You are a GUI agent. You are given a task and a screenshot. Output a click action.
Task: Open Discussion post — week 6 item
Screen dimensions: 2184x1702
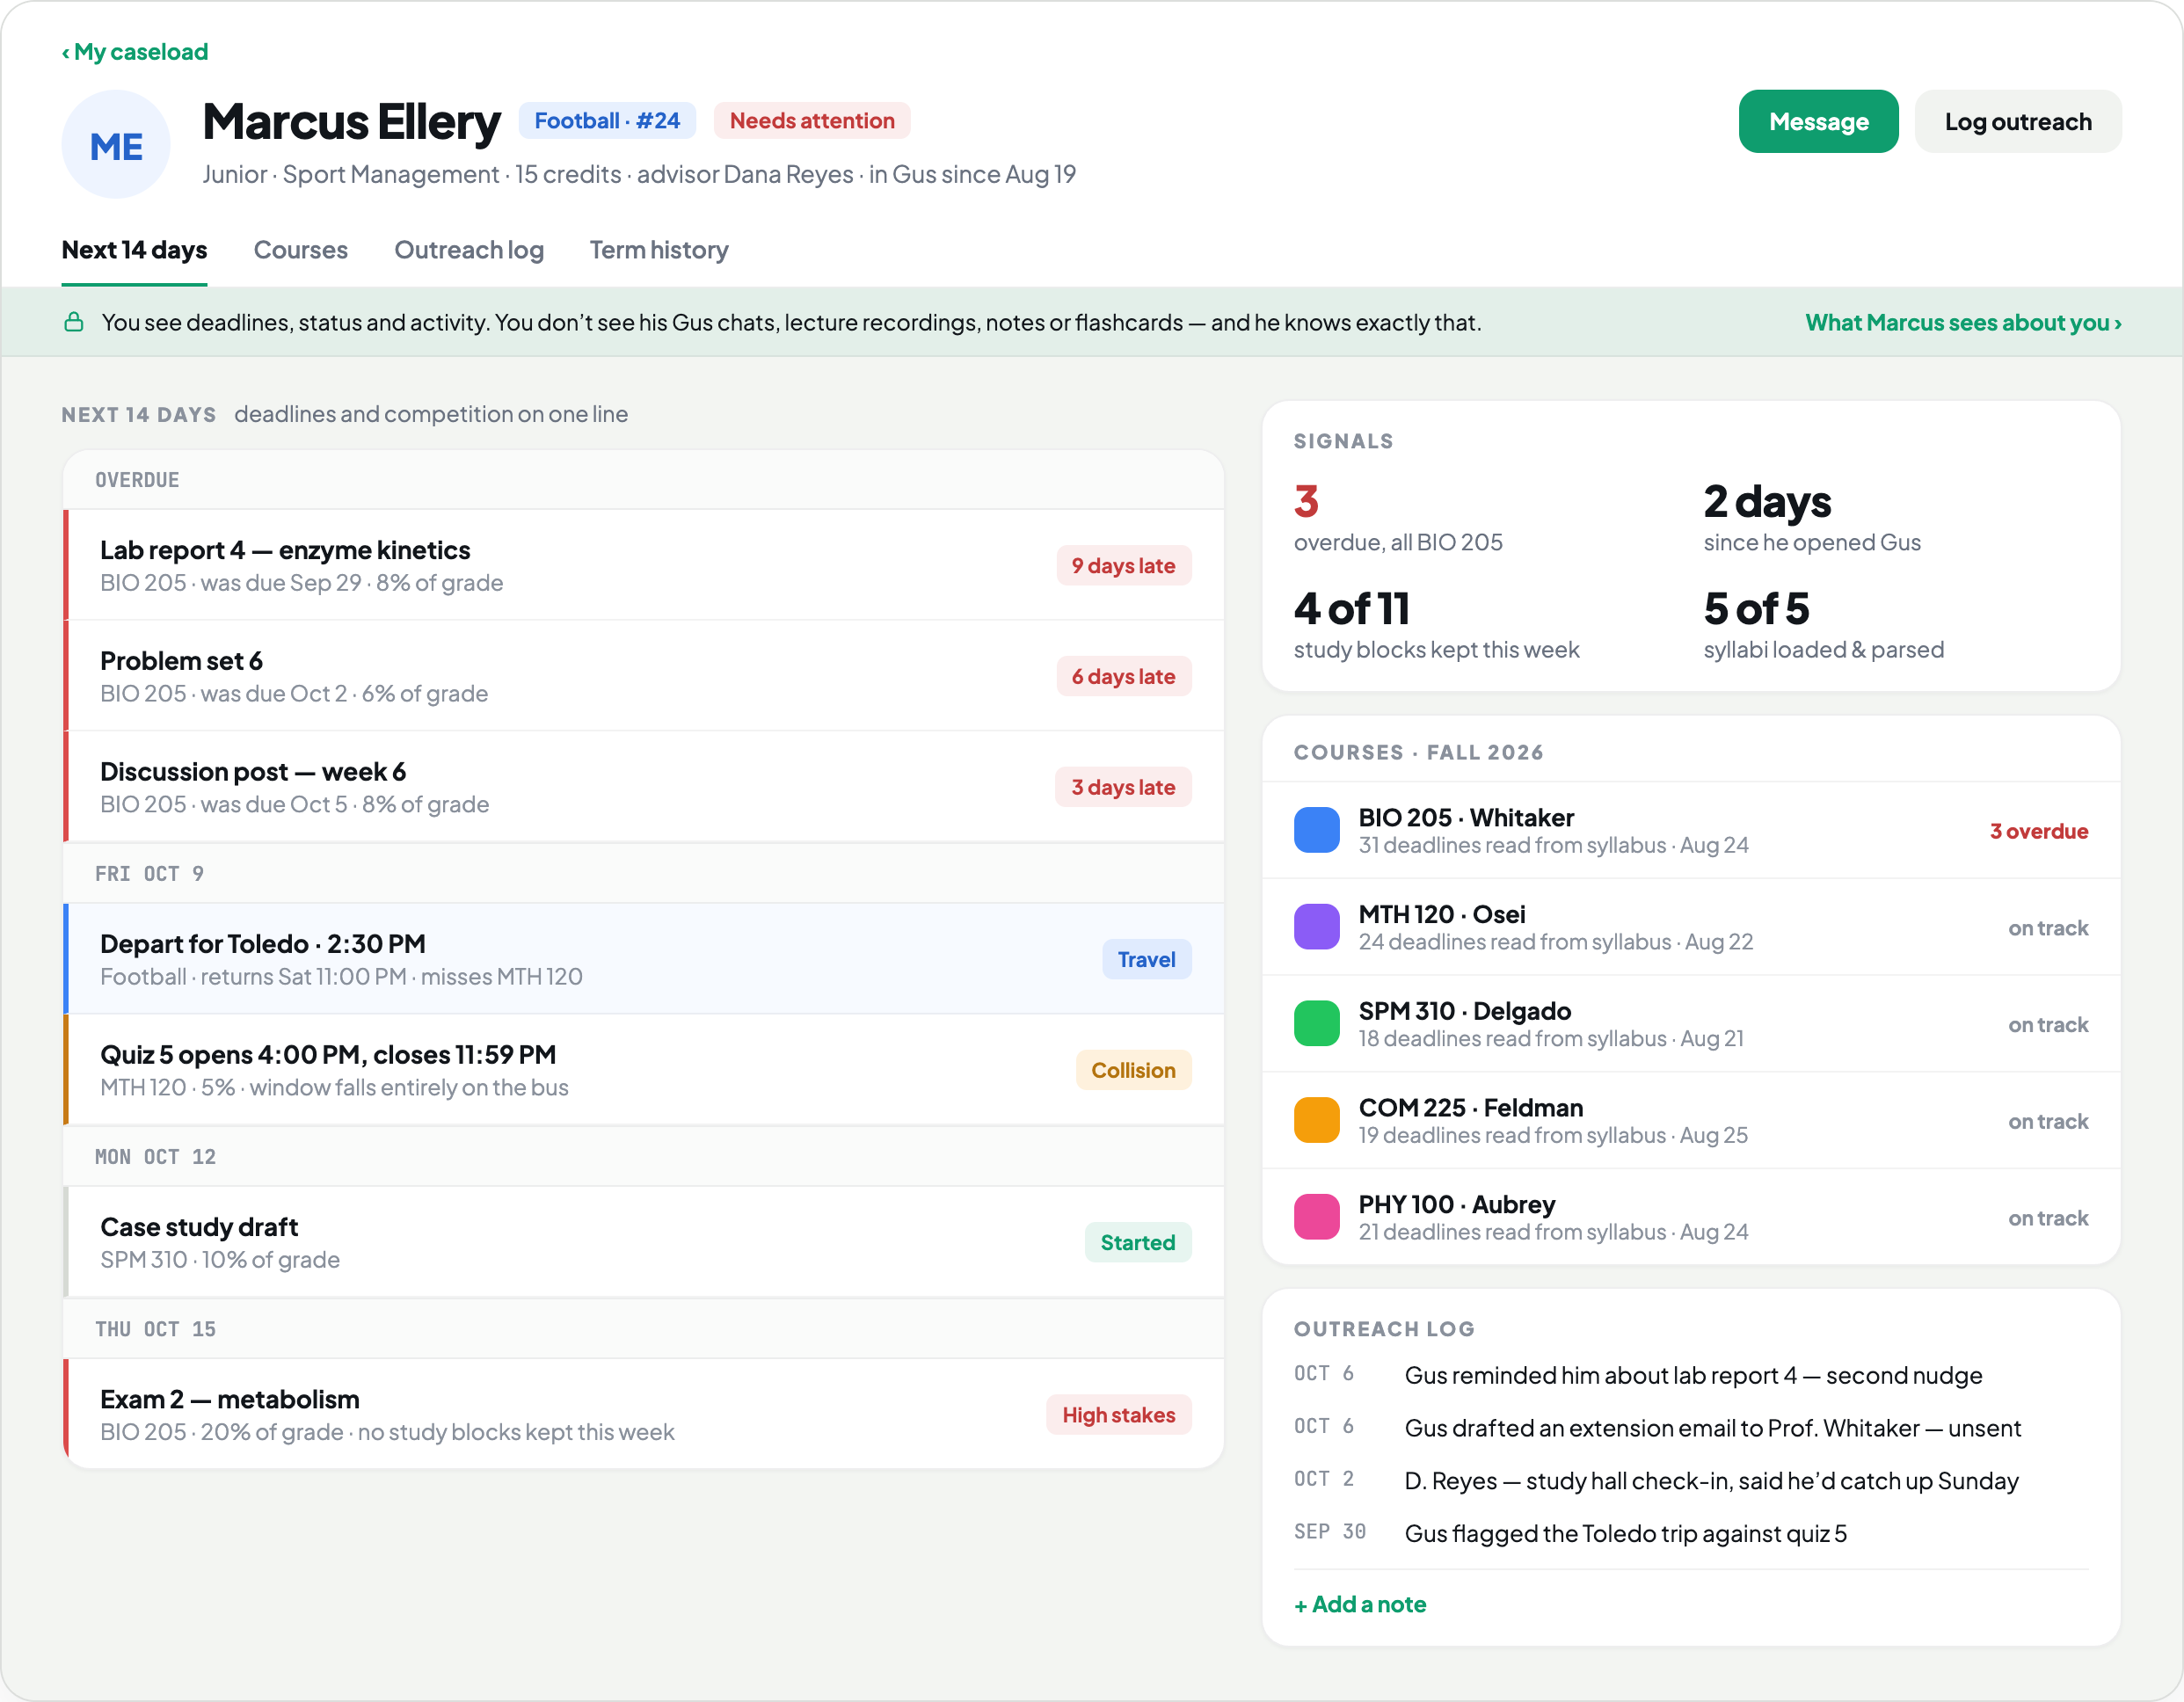point(644,787)
